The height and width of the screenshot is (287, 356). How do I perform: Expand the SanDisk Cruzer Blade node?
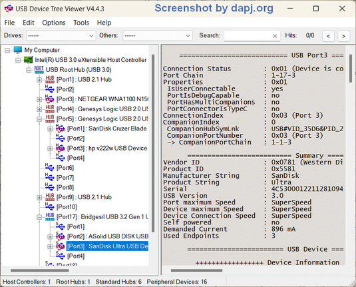point(50,129)
